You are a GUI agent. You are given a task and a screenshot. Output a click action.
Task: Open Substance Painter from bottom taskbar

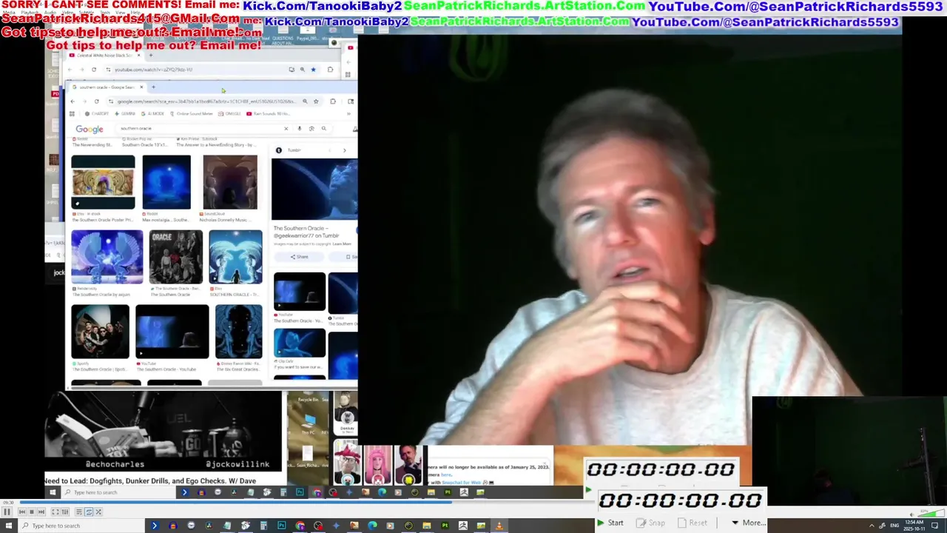point(445,526)
